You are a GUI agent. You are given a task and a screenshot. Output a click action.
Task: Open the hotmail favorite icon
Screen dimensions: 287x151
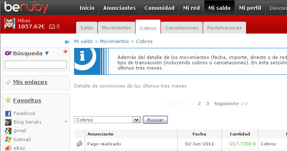(x=8, y=140)
